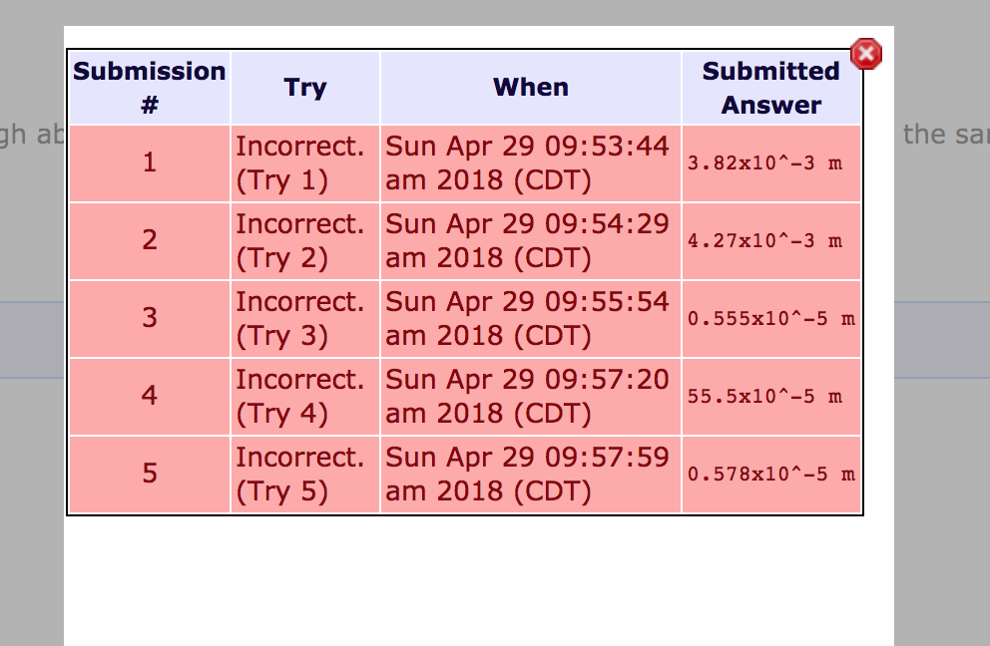This screenshot has width=990, height=646.
Task: Click the answer "3.82x10^-3 m"
Action: 764,163
